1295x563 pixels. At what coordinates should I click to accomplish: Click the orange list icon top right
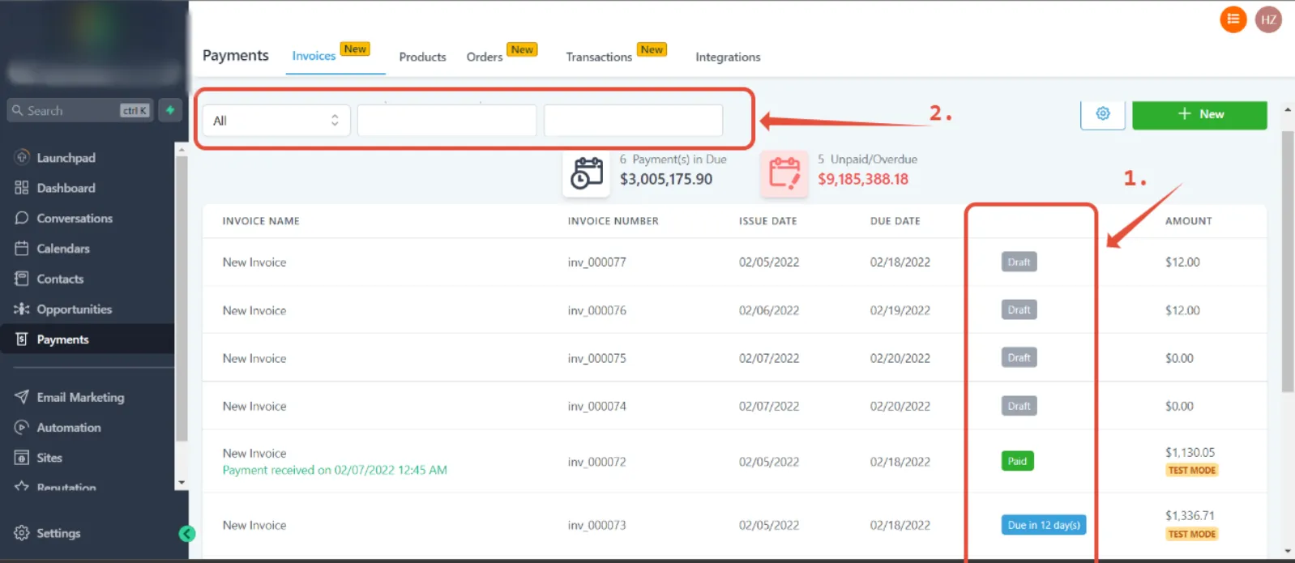(1233, 19)
